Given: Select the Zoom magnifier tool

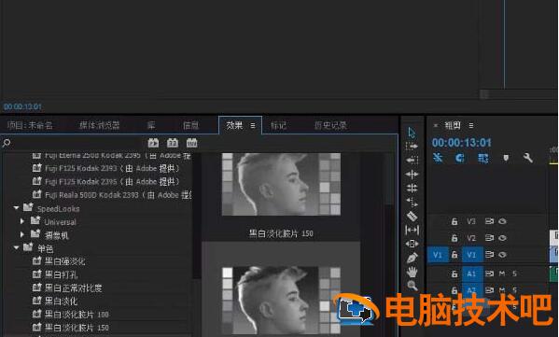Looking at the screenshot, I should [x=412, y=286].
